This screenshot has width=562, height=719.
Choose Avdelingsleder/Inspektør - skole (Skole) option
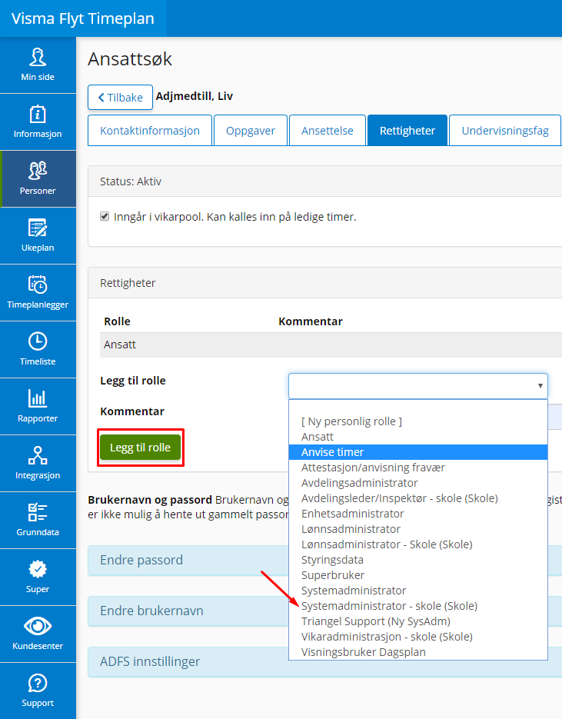click(418, 498)
